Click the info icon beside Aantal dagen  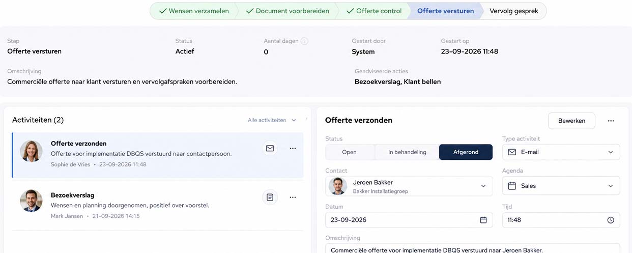click(x=304, y=41)
